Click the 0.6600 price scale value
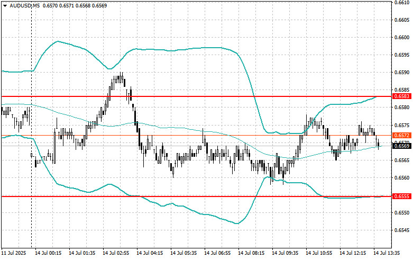This screenshot has width=413, height=259. tap(402, 38)
